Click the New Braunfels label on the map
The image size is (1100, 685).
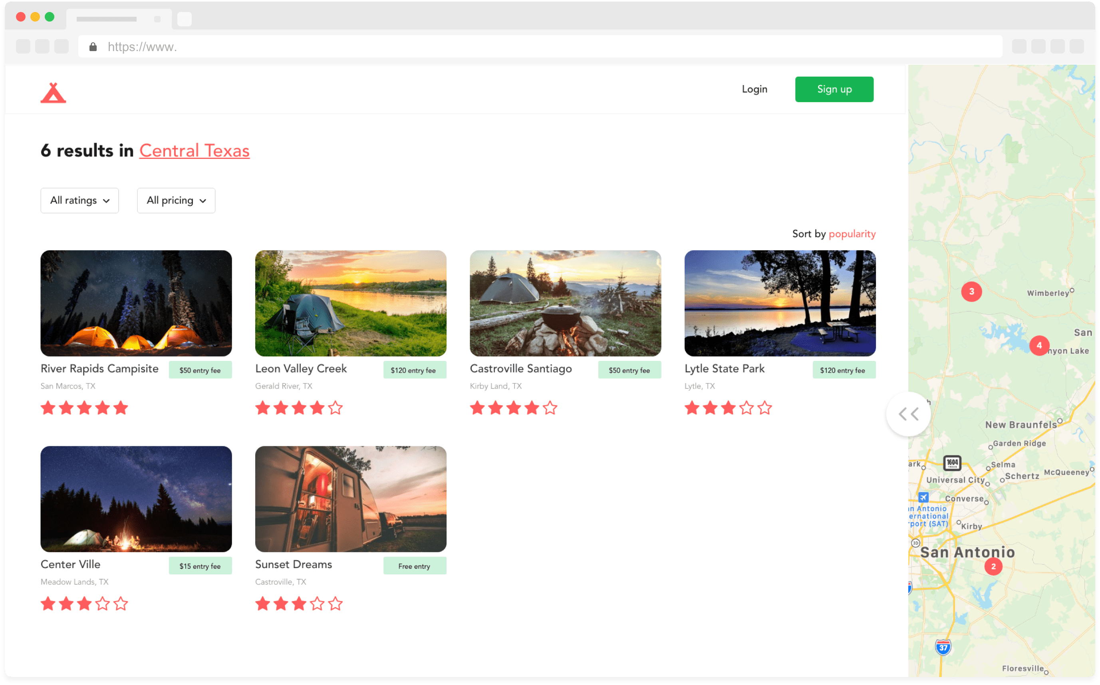[x=1021, y=424]
